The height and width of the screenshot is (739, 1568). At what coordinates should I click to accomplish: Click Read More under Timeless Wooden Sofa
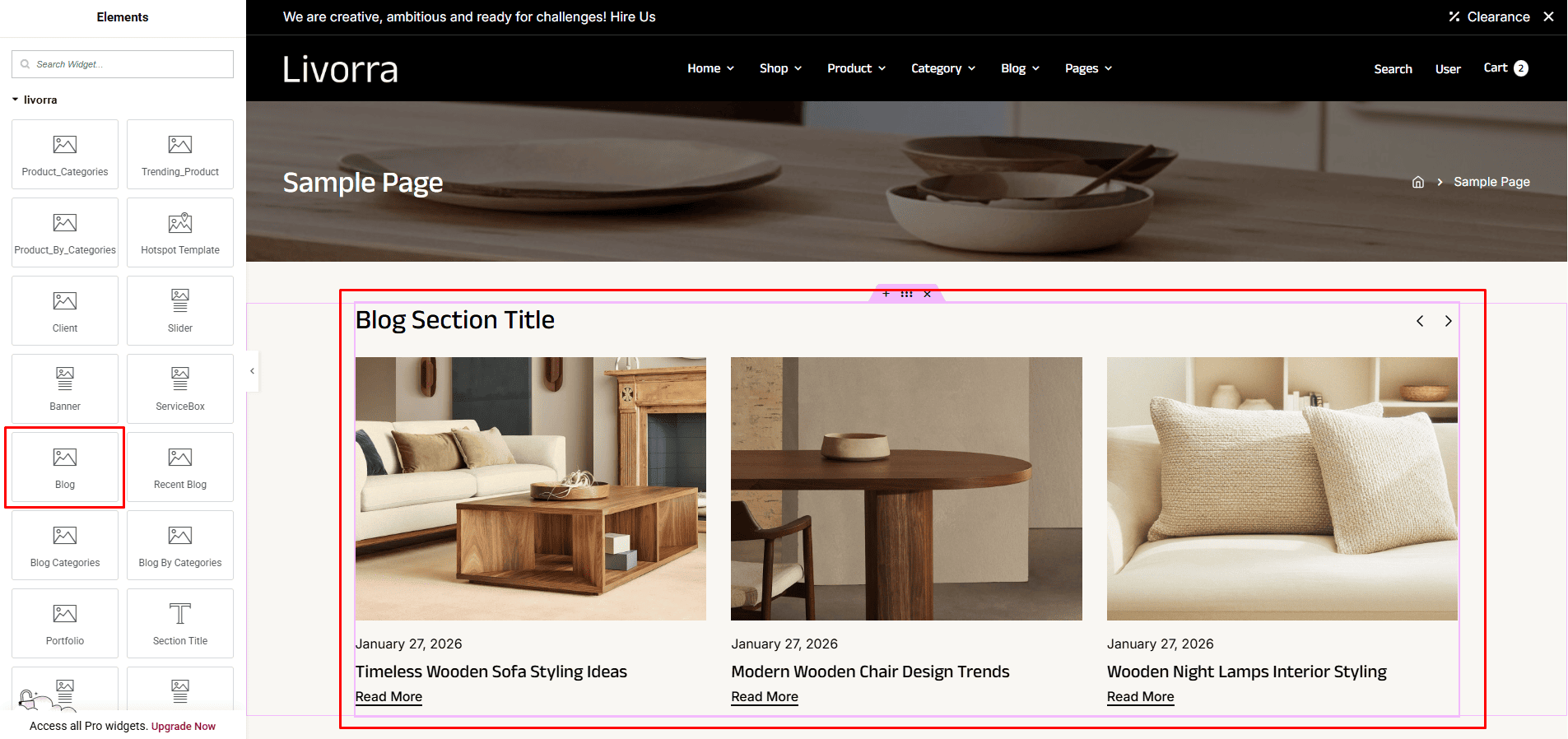[389, 696]
